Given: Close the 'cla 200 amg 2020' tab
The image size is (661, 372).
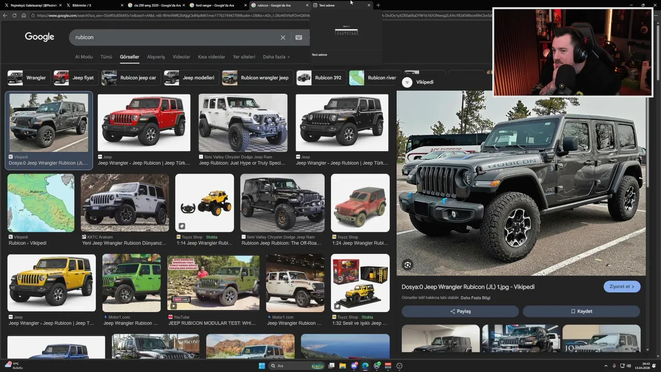Looking at the screenshot, I should click(x=184, y=5).
